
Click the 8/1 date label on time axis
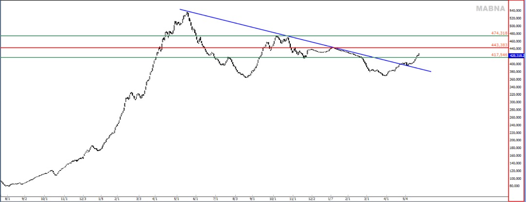(x=8, y=199)
